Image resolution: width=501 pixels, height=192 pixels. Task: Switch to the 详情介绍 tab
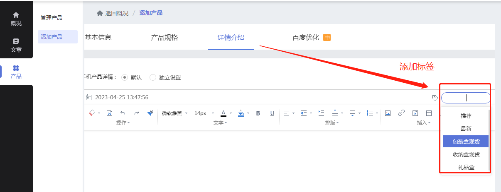pos(231,38)
